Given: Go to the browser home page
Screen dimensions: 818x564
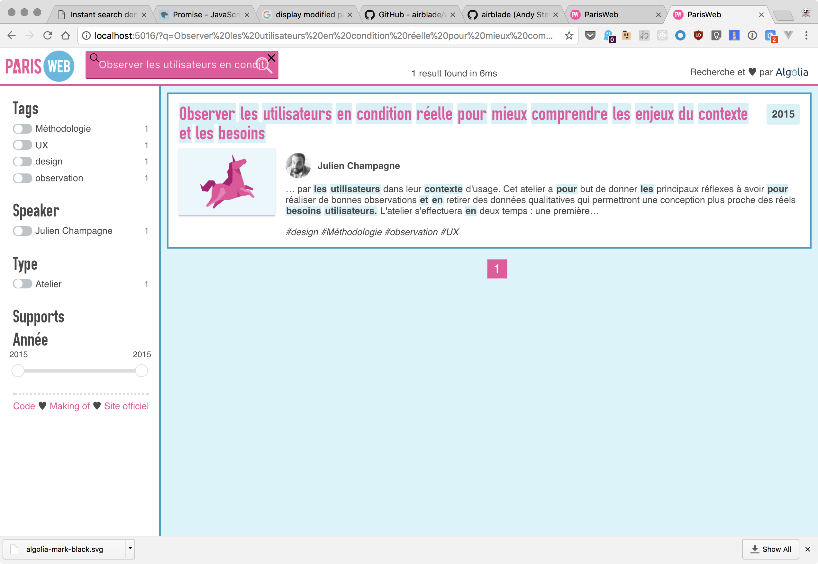Looking at the screenshot, I should pyautogui.click(x=66, y=35).
